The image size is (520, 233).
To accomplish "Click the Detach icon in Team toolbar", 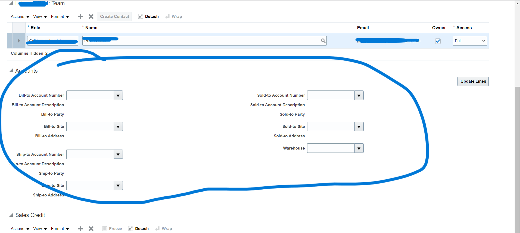I will pyautogui.click(x=141, y=17).
